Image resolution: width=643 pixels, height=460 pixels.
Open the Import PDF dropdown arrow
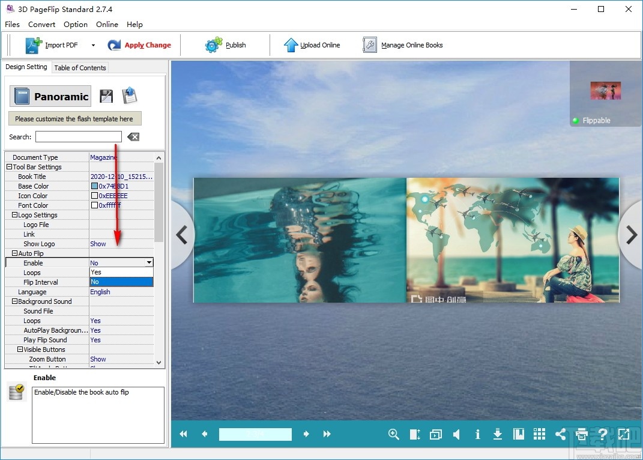tap(93, 45)
